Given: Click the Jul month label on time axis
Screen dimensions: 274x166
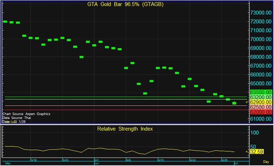Looking at the screenshot, I should pos(236,163).
